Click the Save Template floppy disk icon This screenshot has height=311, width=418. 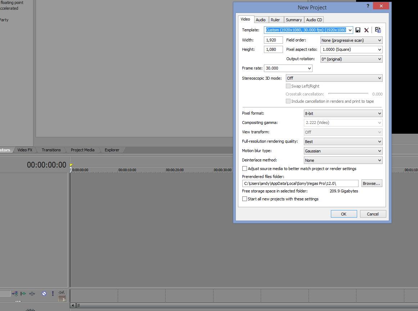point(358,30)
